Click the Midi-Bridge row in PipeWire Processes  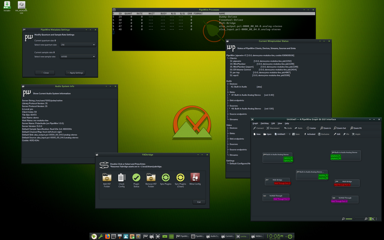tap(214, 23)
